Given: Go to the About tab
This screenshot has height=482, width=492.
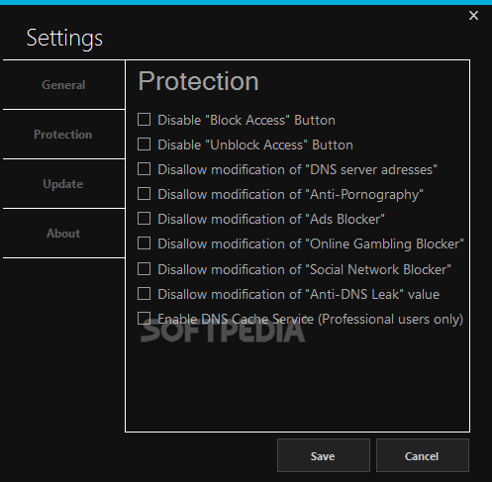Looking at the screenshot, I should (x=63, y=234).
